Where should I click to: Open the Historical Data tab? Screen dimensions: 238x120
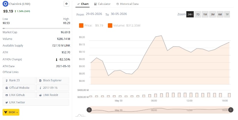(x=128, y=4)
